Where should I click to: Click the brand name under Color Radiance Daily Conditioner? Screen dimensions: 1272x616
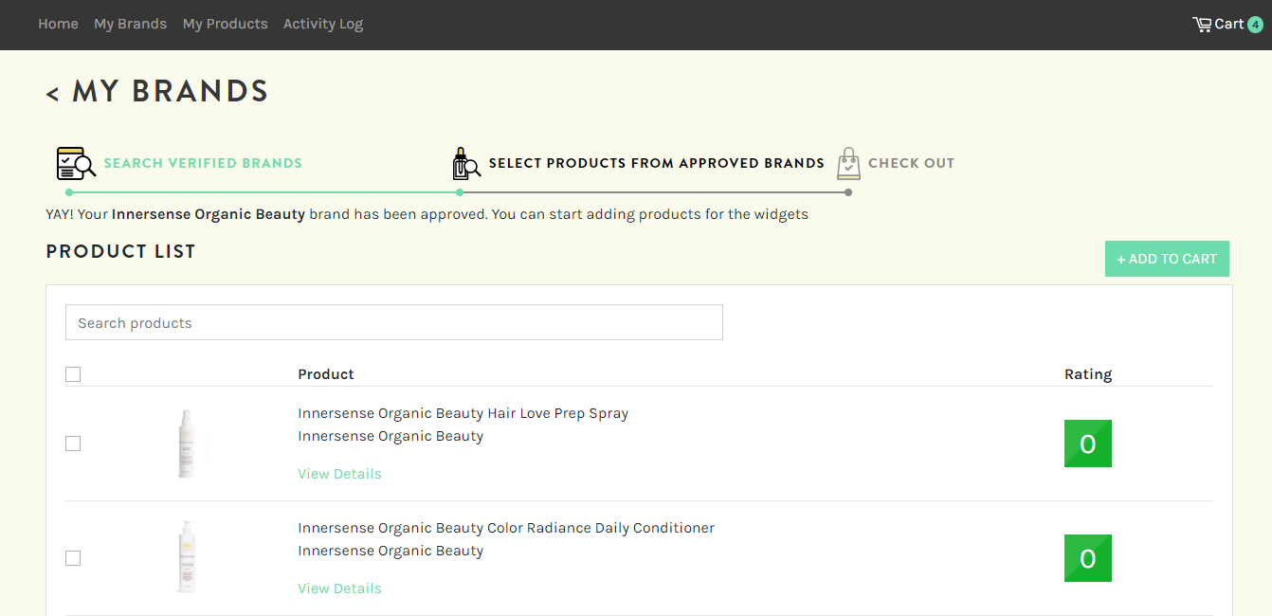[x=391, y=551]
